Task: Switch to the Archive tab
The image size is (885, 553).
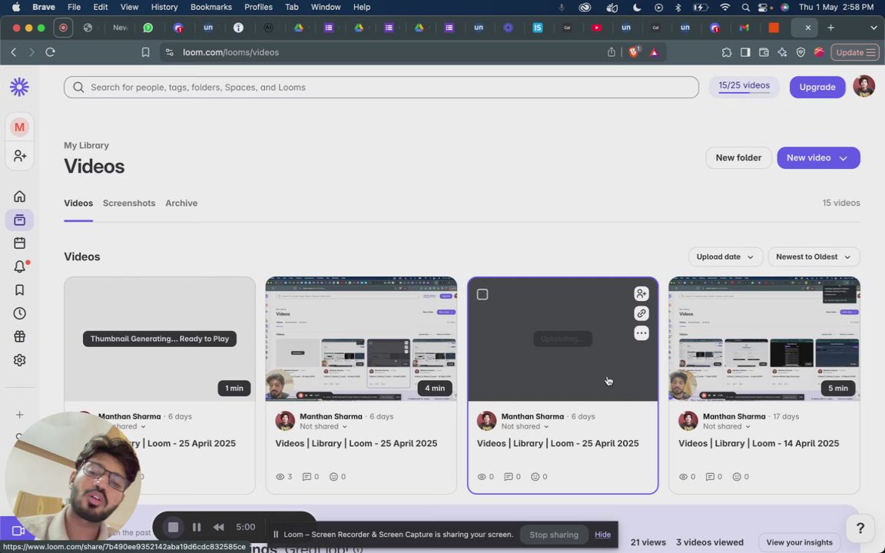Action: (181, 203)
